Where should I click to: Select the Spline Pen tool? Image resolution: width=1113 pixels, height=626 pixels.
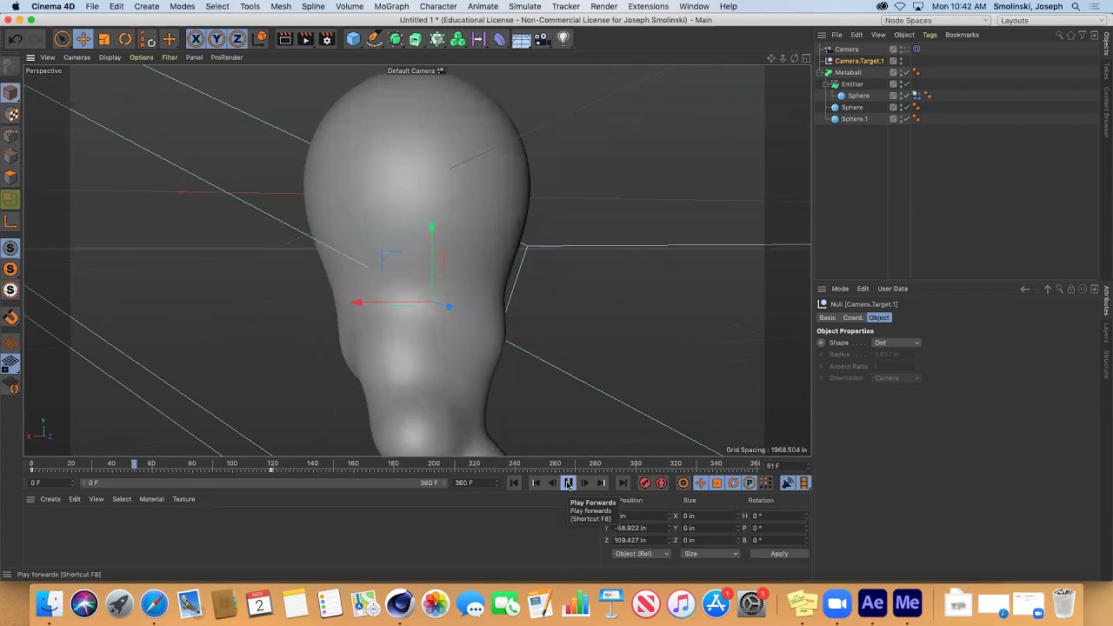pyautogui.click(x=374, y=39)
